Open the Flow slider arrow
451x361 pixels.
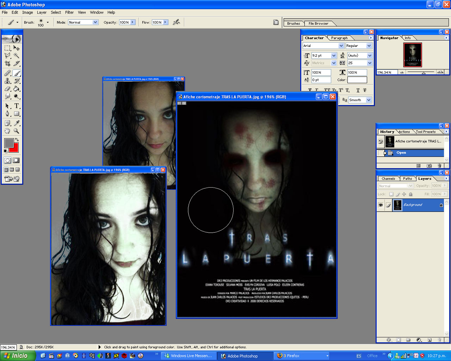click(x=166, y=22)
